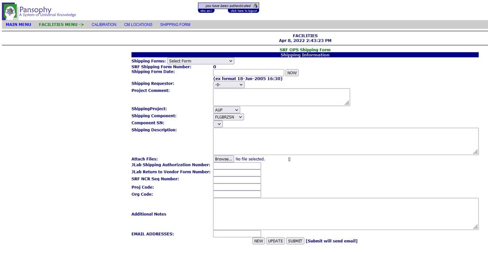Click the 'who am i' button

pyautogui.click(x=206, y=11)
